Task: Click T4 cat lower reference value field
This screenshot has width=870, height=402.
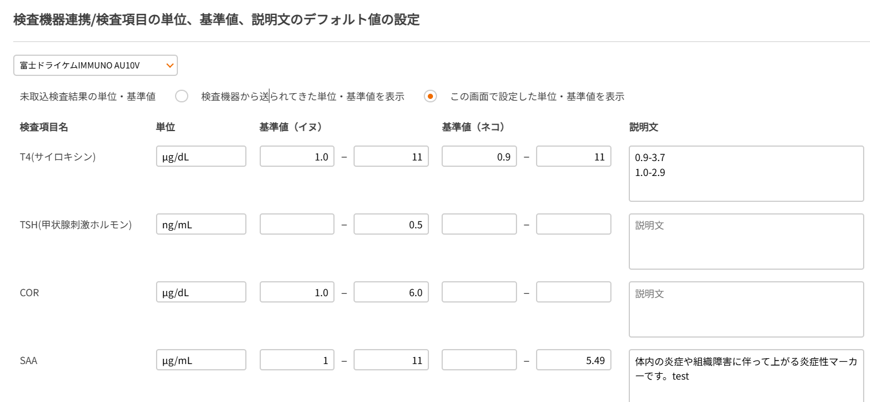Action: point(479,156)
